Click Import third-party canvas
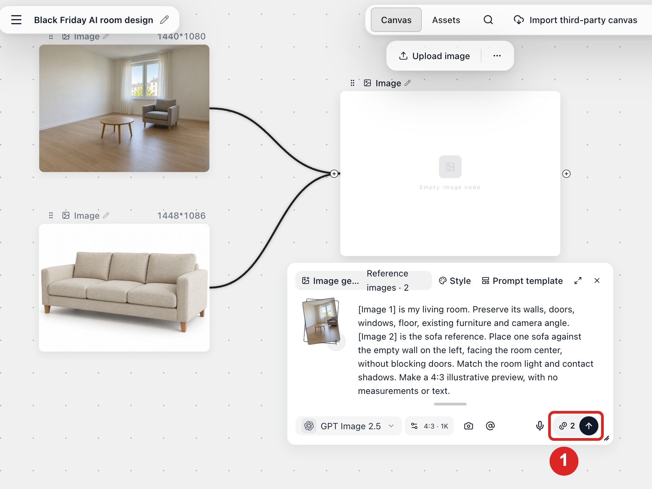This screenshot has height=489, width=652. coord(575,20)
